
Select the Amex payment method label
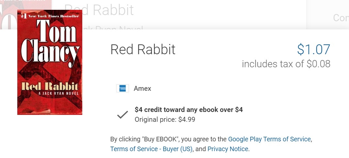(x=142, y=88)
